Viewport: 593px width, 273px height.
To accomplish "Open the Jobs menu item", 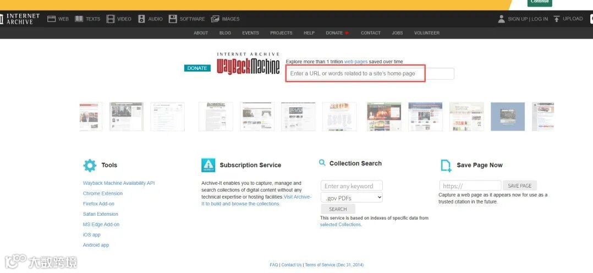I will click(x=397, y=33).
